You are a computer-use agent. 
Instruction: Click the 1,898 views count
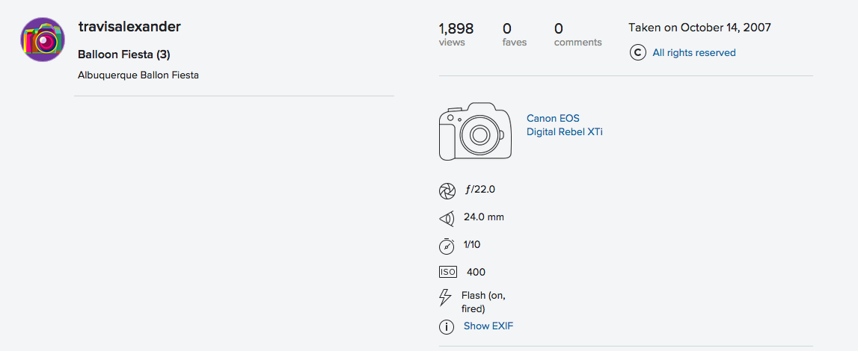(456, 34)
